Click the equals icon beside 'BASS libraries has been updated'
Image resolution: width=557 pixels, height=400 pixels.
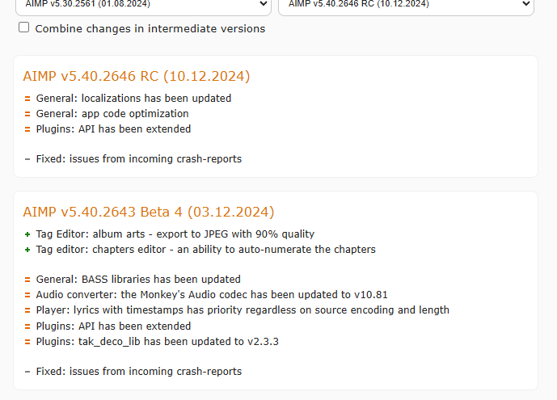click(x=27, y=280)
